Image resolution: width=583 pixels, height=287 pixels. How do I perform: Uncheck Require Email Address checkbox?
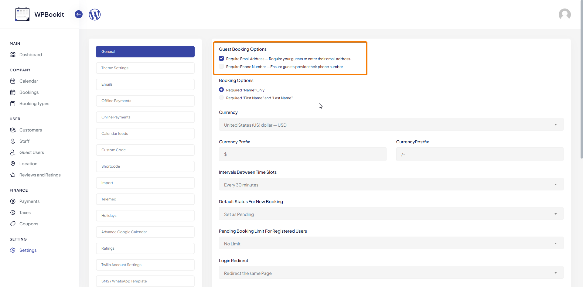pyautogui.click(x=221, y=58)
